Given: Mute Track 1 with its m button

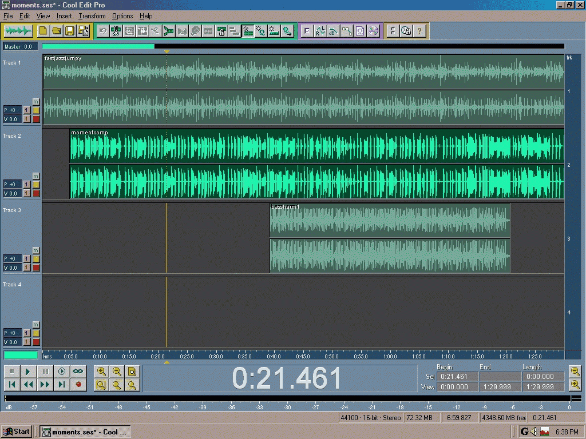Looking at the screenshot, I should (36, 102).
